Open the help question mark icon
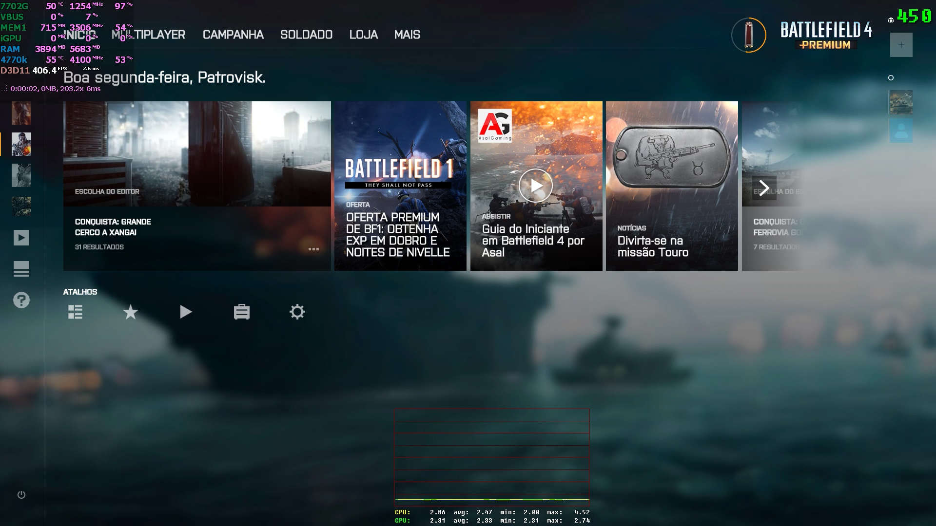Viewport: 936px width, 526px height. tap(21, 300)
